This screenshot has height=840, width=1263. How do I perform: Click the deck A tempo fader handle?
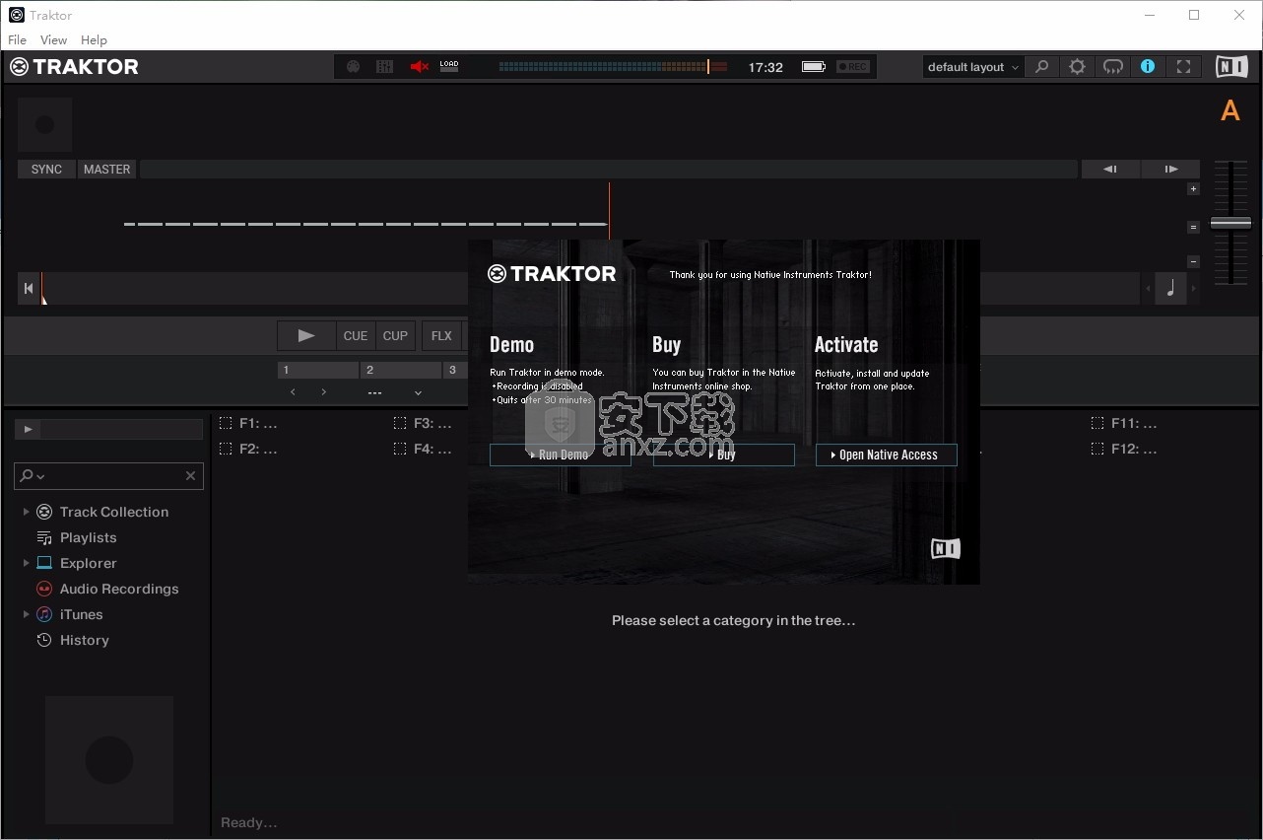pos(1230,224)
